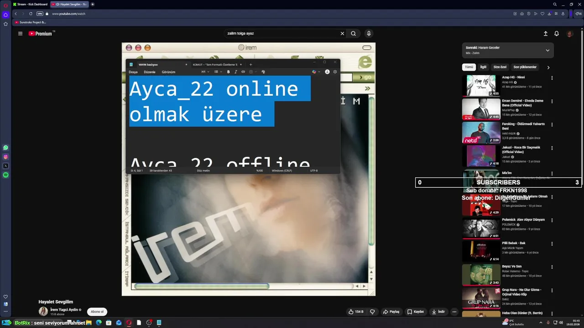Switch to Stream - Kick Dashboard browser tab
Viewport: 584px width, 328px height.
click(30, 4)
